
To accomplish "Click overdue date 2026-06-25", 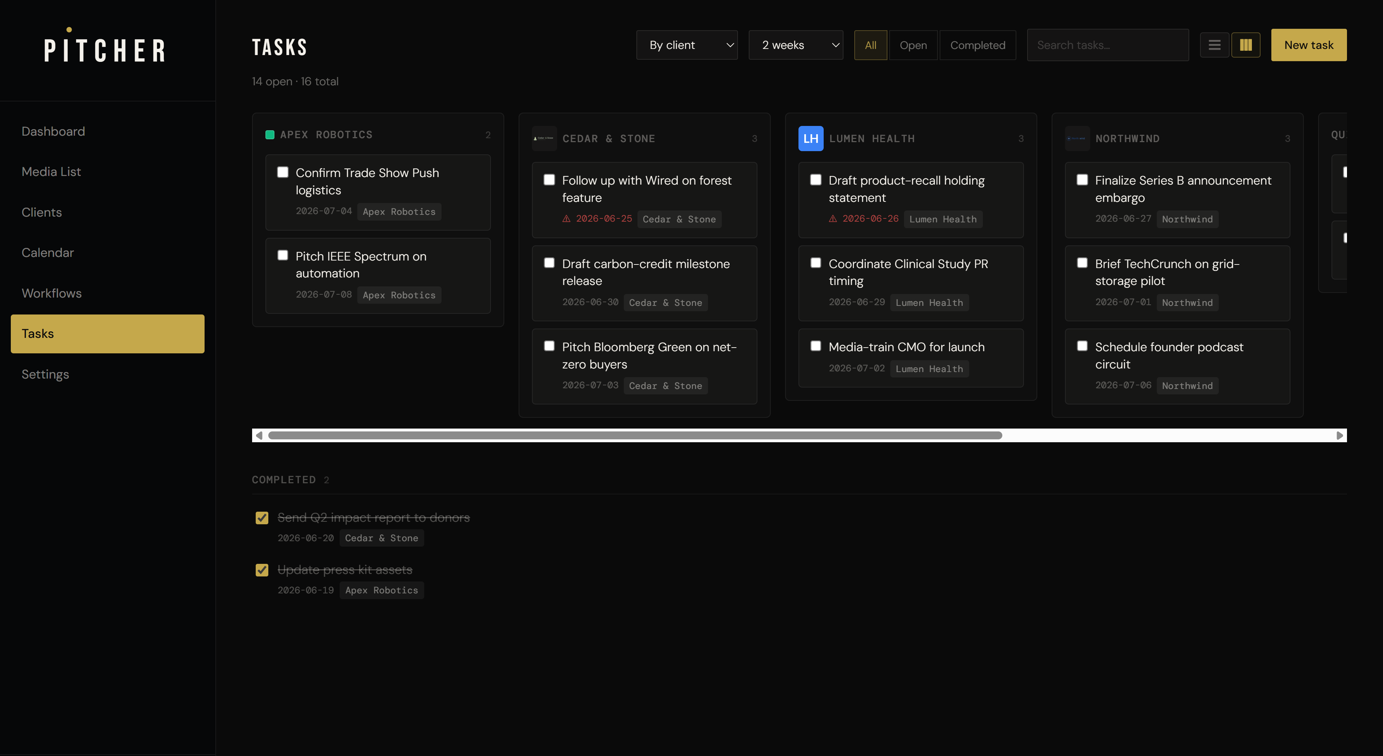I will 604,218.
